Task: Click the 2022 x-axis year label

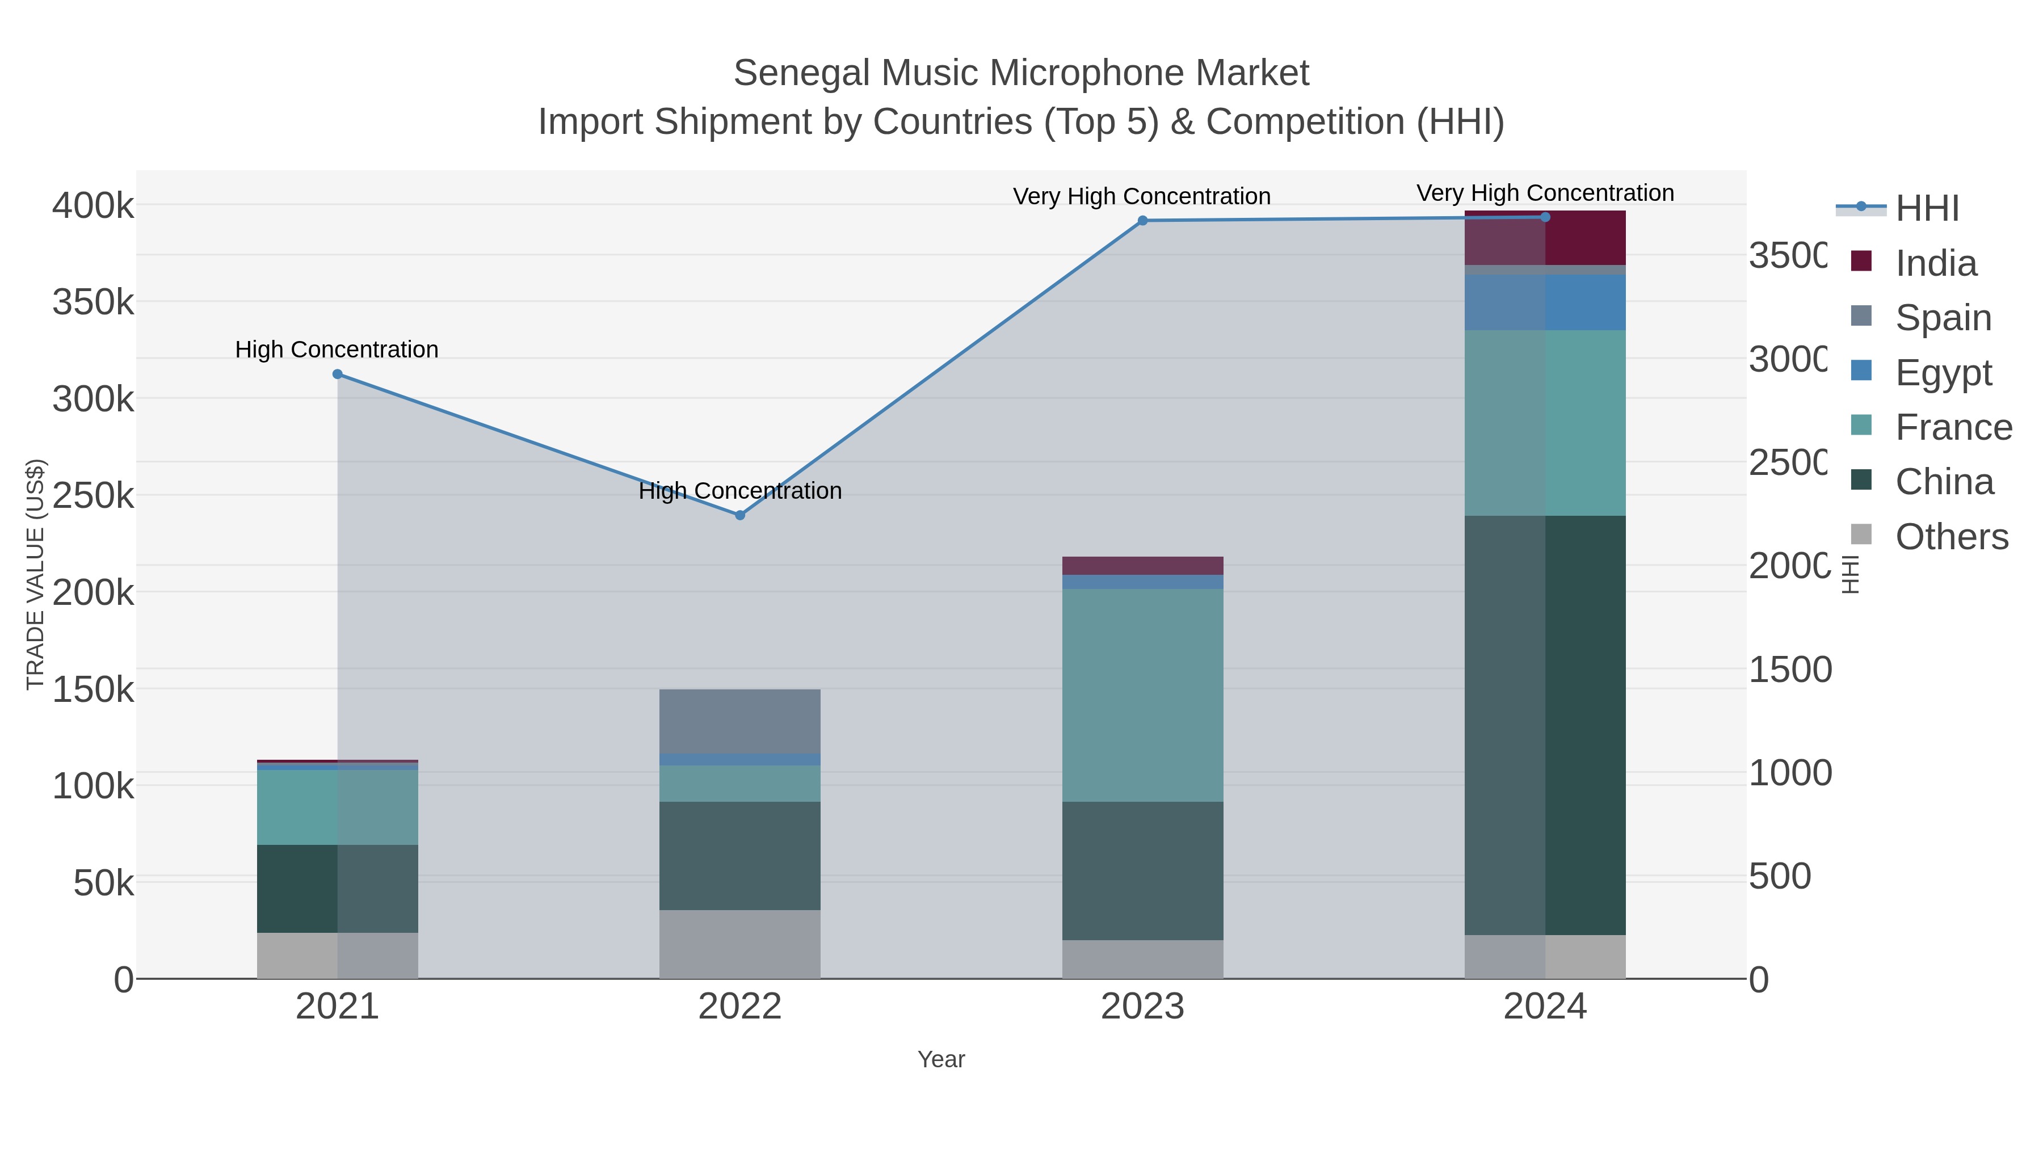Action: [x=740, y=1007]
